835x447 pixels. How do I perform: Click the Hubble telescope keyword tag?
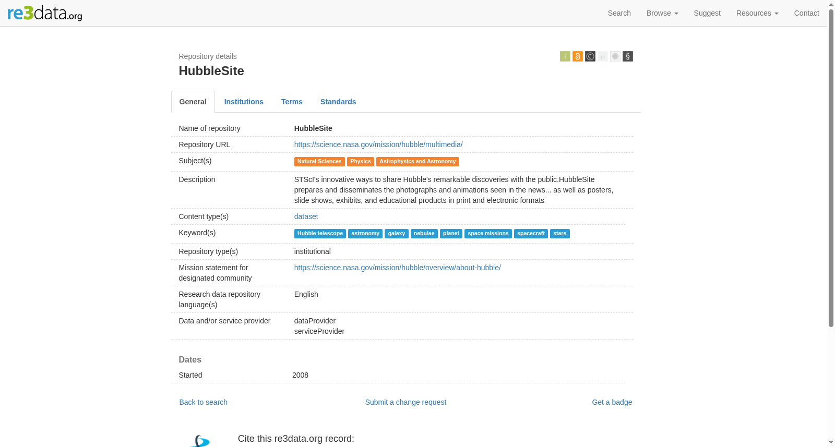pyautogui.click(x=320, y=234)
